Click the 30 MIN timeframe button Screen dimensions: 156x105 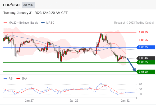pos(28,5)
